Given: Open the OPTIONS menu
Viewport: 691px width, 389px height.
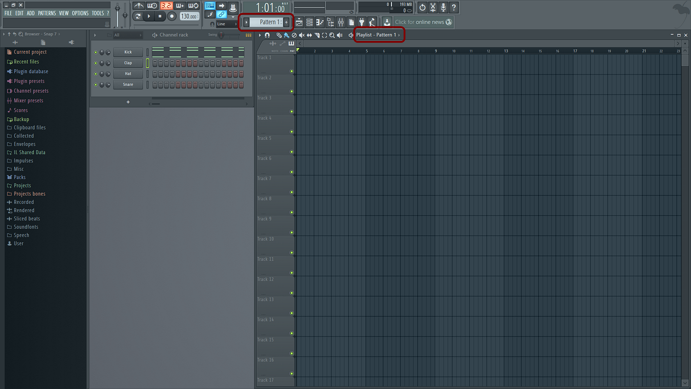Looking at the screenshot, I should [x=80, y=13].
